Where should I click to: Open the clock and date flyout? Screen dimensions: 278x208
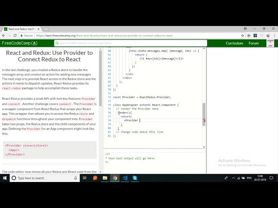pos(260,178)
